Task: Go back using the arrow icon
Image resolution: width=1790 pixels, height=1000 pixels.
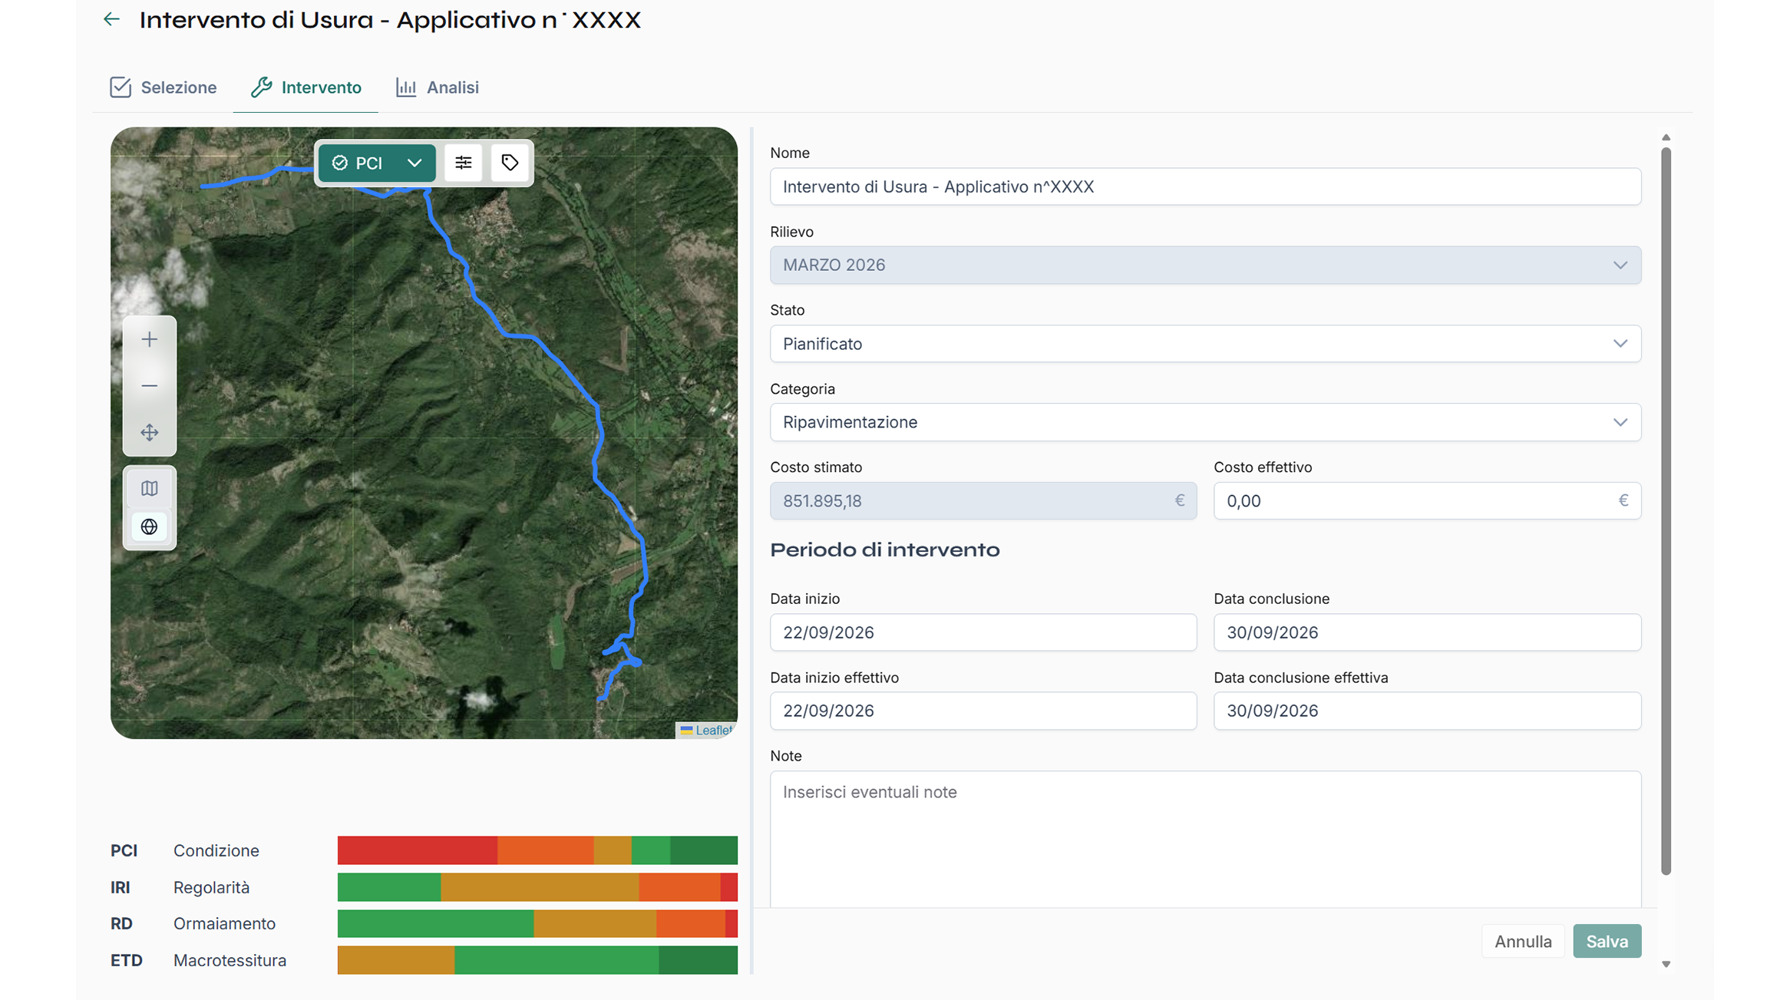Action: (112, 19)
